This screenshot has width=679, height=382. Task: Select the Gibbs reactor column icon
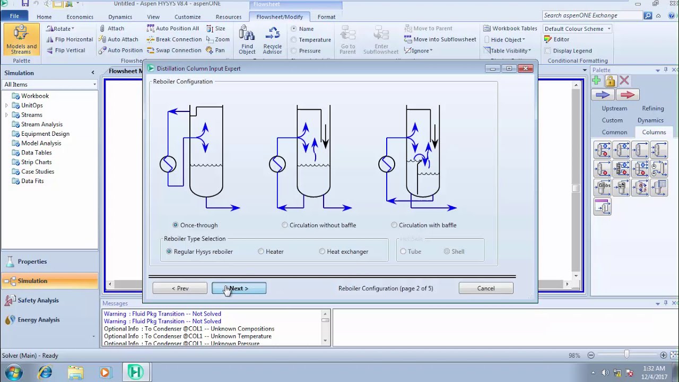click(603, 187)
